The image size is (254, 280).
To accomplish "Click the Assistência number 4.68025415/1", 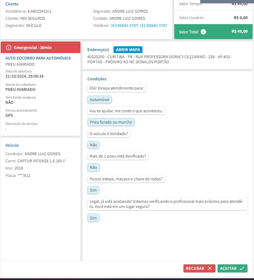I will point(39,11).
